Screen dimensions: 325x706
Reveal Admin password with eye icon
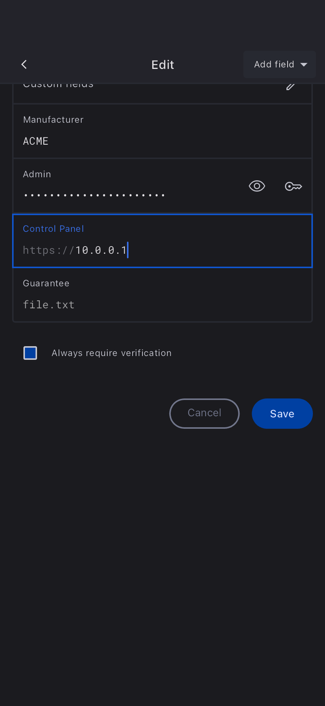point(257,186)
